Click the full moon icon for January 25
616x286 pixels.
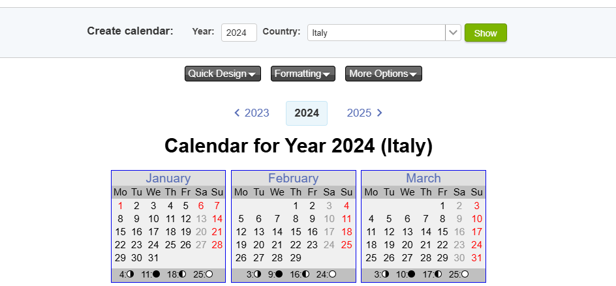click(209, 274)
